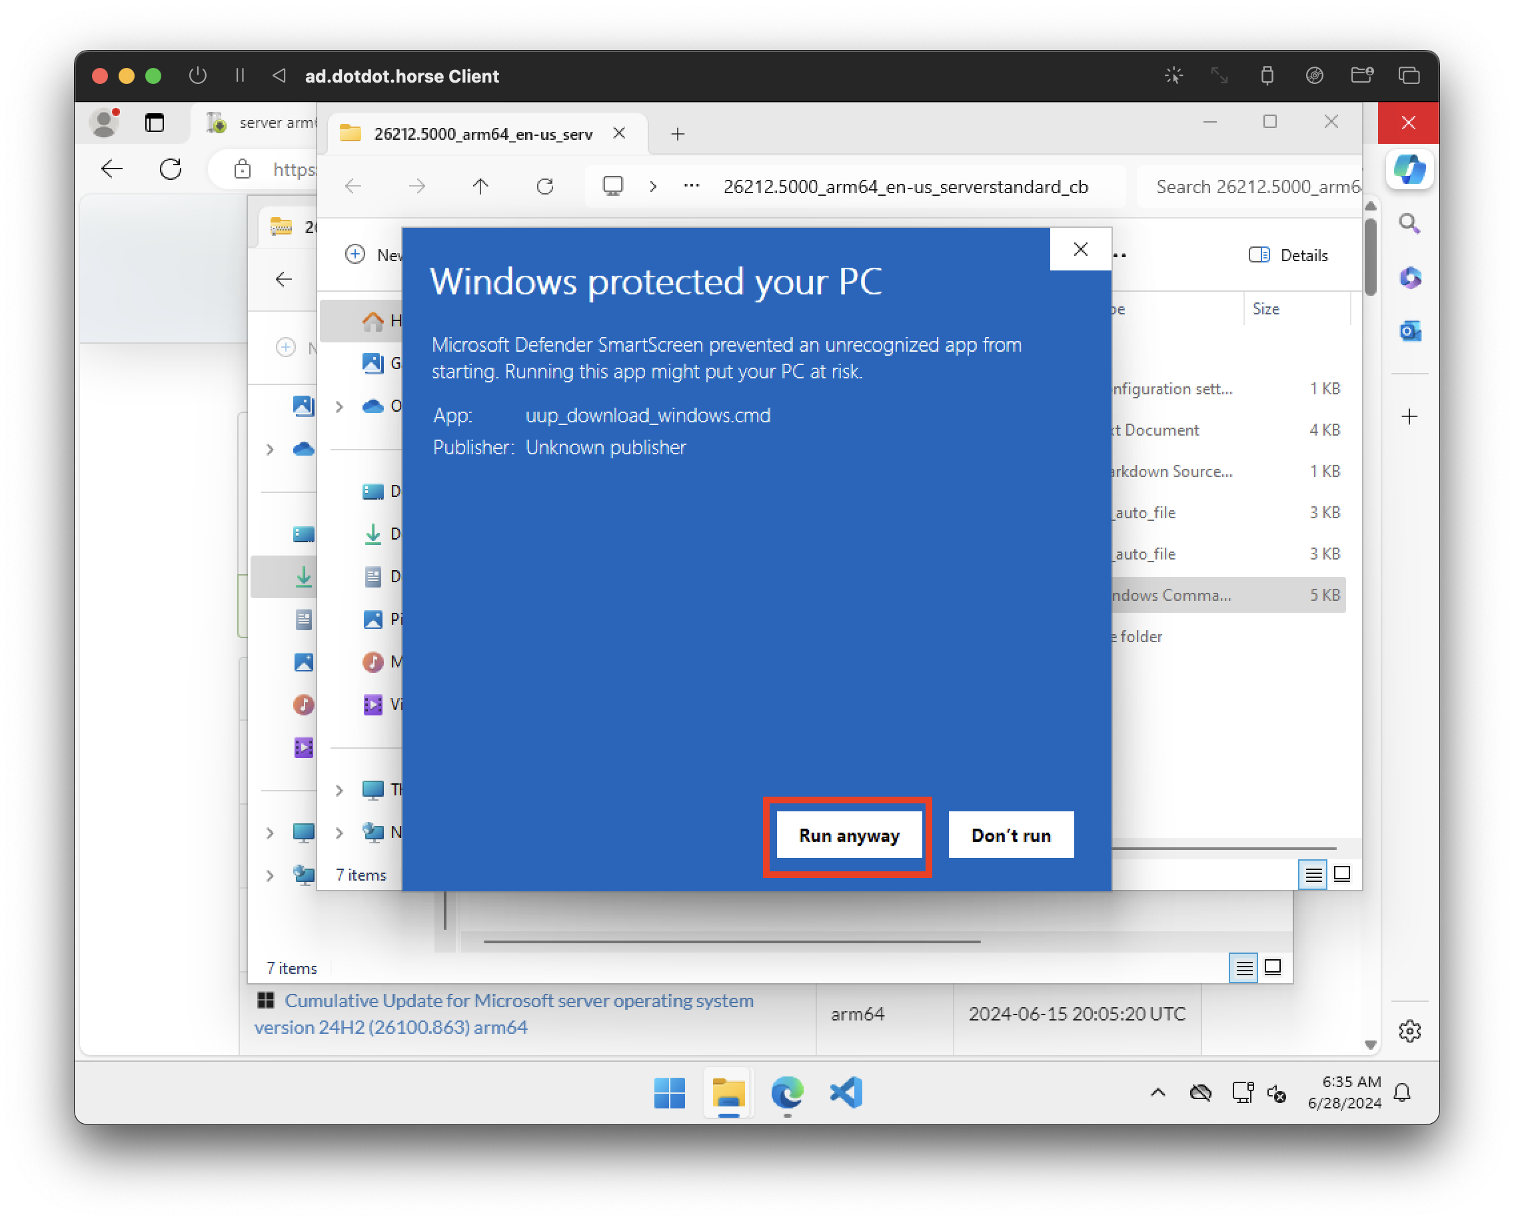Image resolution: width=1514 pixels, height=1223 pixels.
Task: Expand the Network node in front Explorer
Action: [339, 833]
